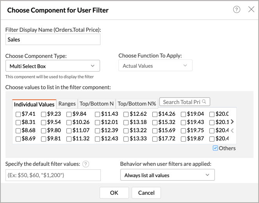Click help icon beside default filter values
259x203 pixels.
pyautogui.click(x=86, y=164)
